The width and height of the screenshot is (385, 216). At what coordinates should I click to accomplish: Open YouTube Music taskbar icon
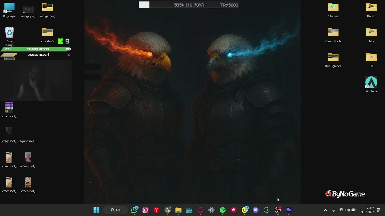tap(156, 210)
